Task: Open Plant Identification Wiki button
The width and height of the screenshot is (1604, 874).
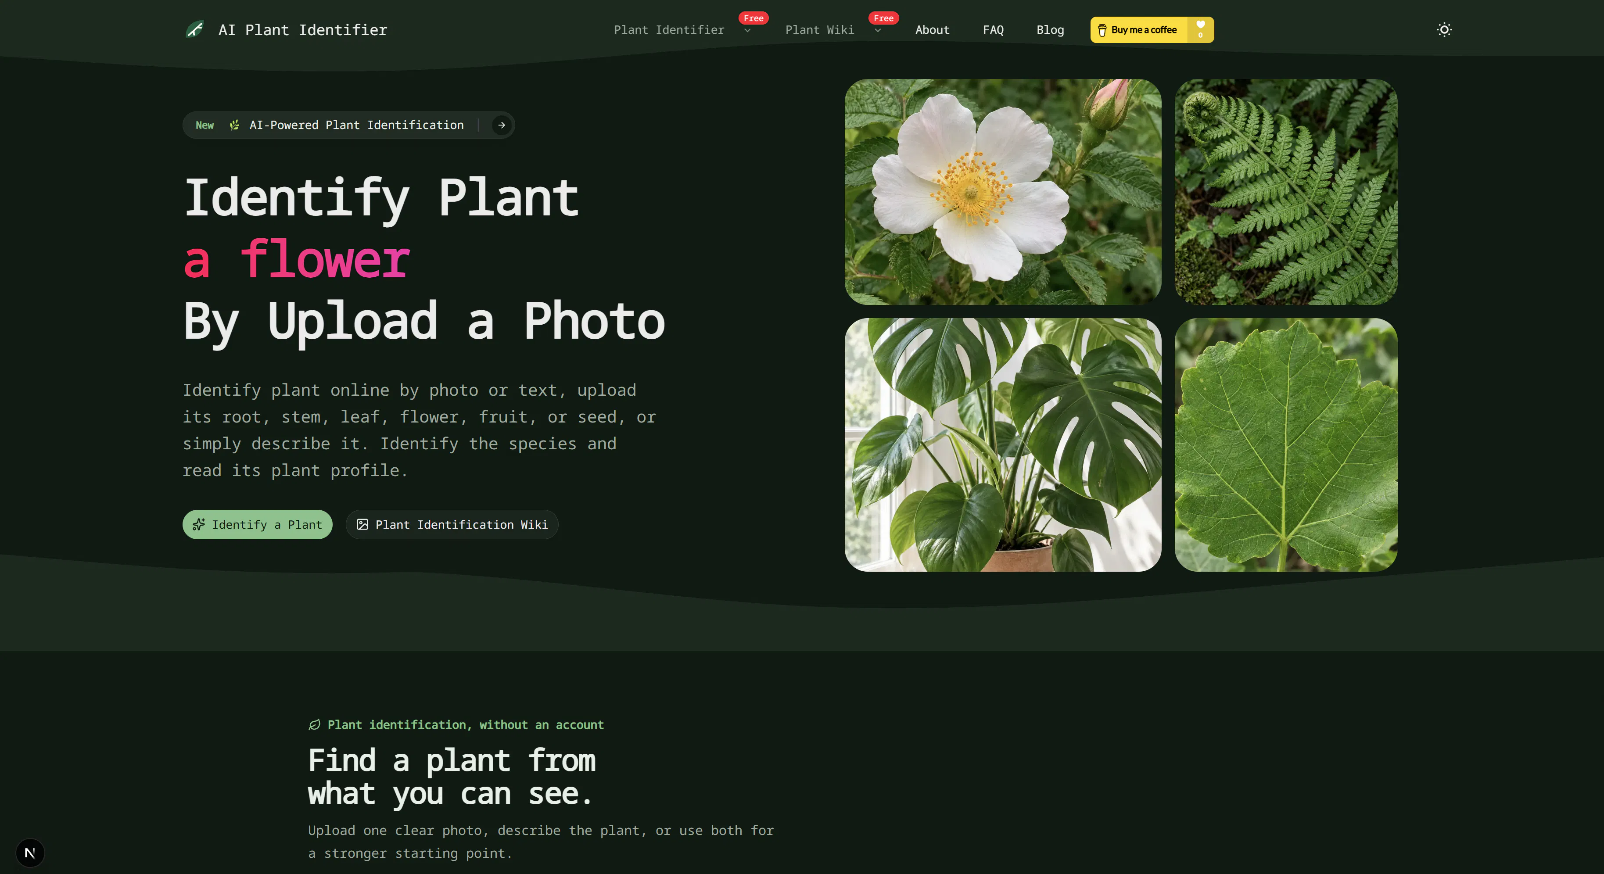Action: pyautogui.click(x=452, y=524)
